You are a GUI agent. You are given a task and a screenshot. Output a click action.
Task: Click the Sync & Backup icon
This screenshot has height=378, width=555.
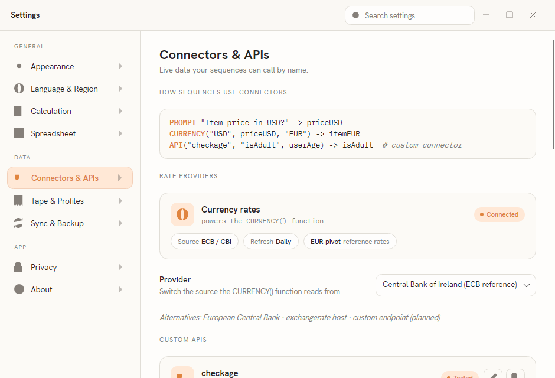[18, 223]
